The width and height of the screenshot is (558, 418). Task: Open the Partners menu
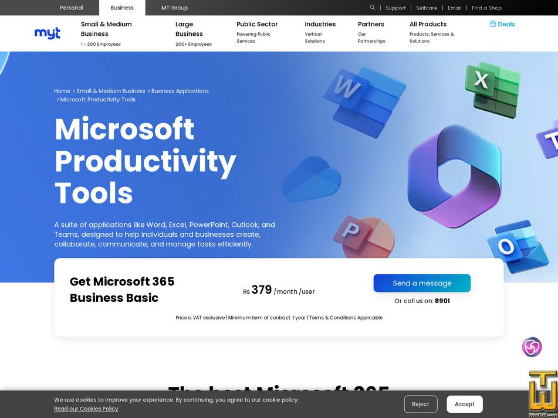[x=371, y=24]
